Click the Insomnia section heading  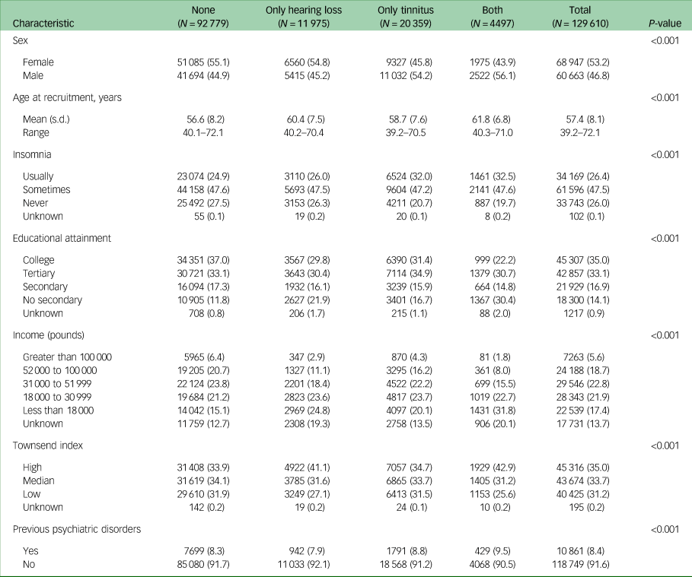33,154
